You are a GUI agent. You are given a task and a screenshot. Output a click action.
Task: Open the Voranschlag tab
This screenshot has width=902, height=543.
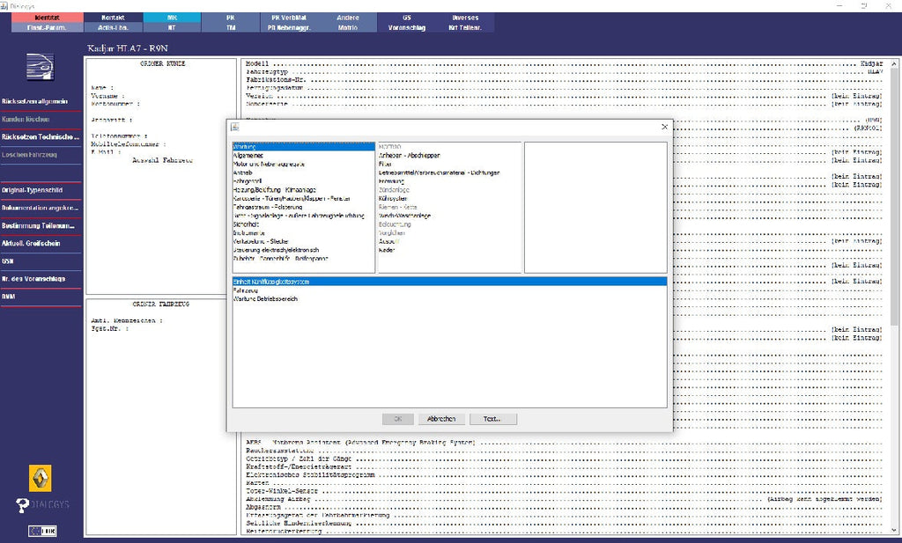pyautogui.click(x=407, y=27)
